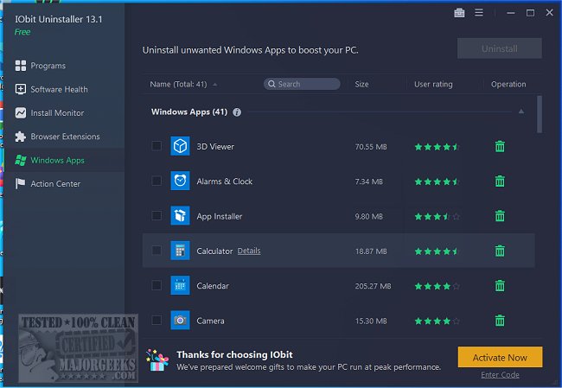Click the "3D Viewer" app name
562x388 pixels.
pyautogui.click(x=215, y=147)
